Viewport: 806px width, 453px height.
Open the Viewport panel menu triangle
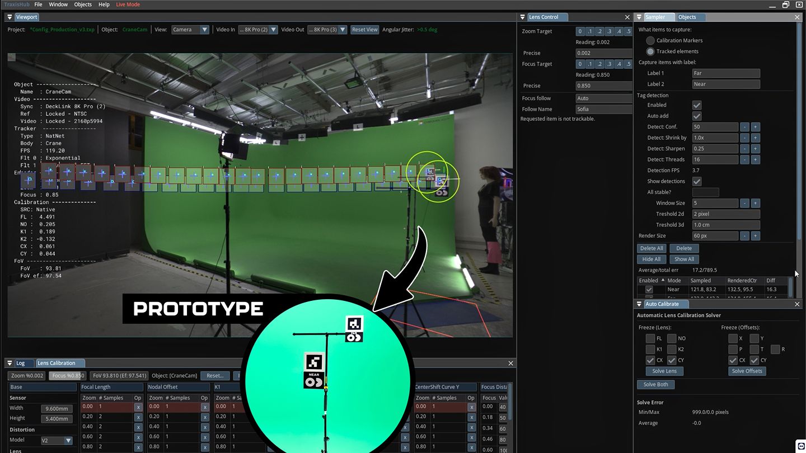click(x=10, y=17)
